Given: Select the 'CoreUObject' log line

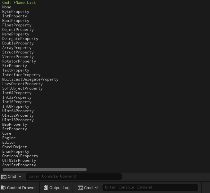Looking at the screenshot, I should click(14, 147).
